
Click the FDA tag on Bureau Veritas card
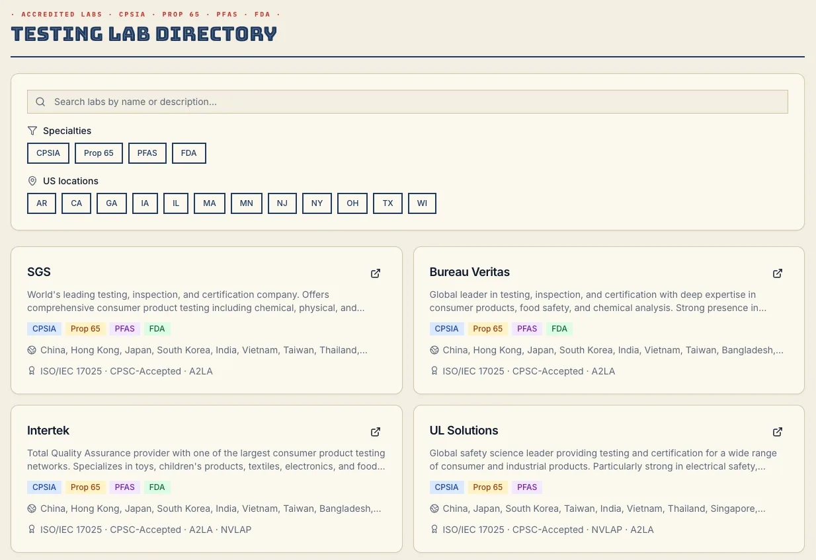[x=559, y=329]
